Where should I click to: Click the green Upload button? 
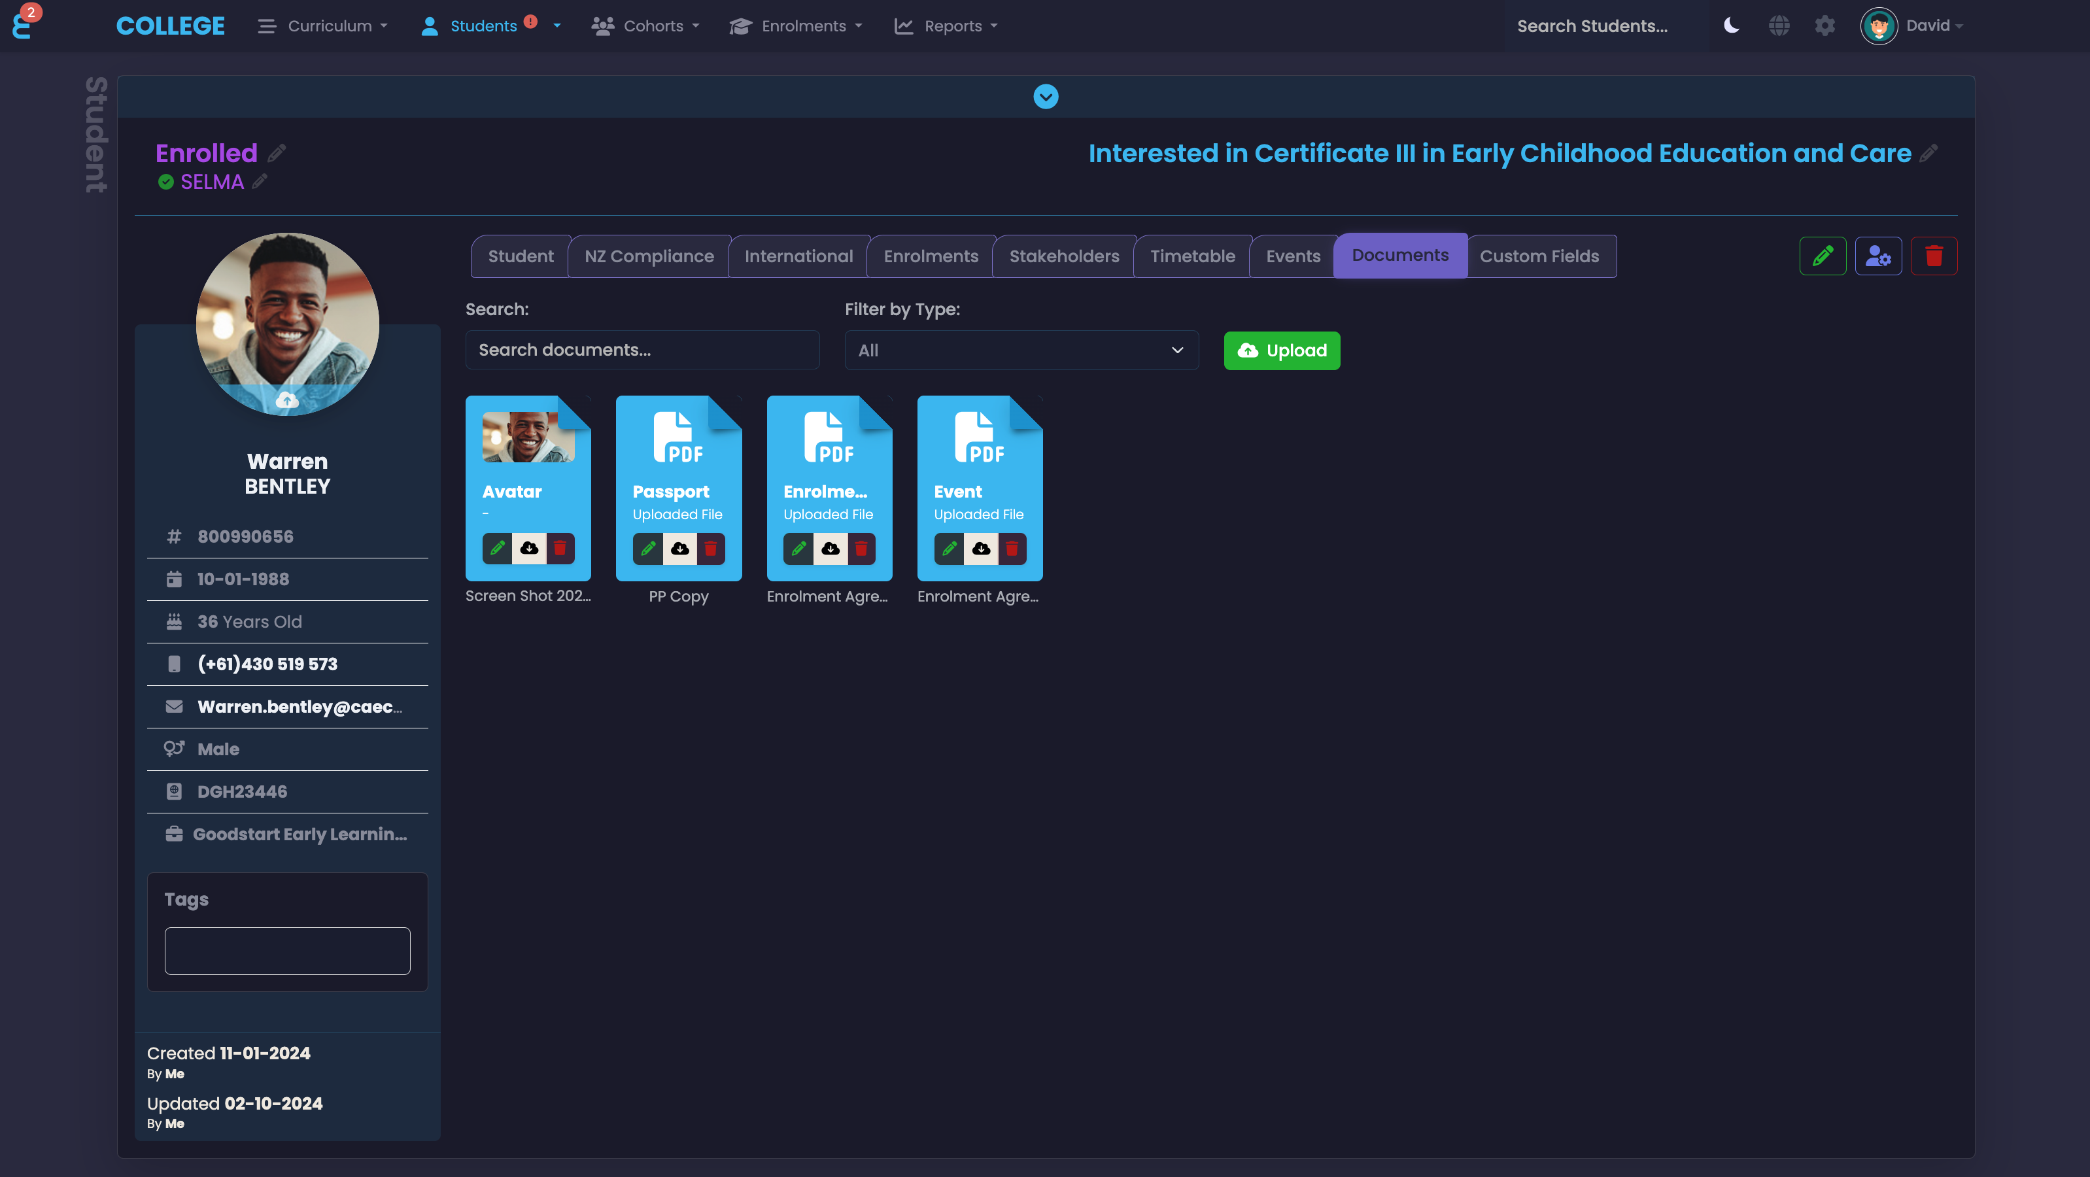[x=1281, y=350]
